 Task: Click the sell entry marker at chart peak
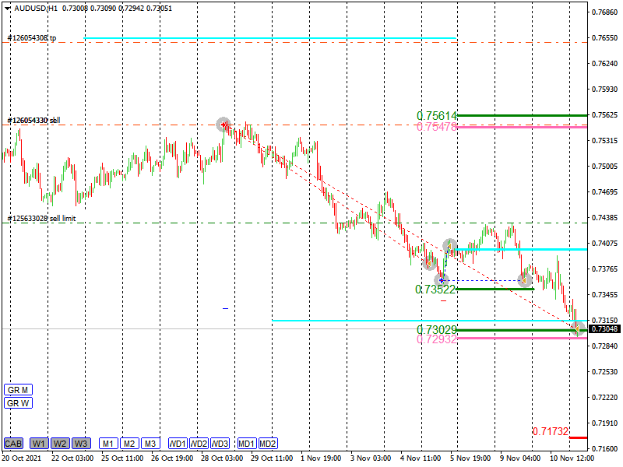point(224,124)
